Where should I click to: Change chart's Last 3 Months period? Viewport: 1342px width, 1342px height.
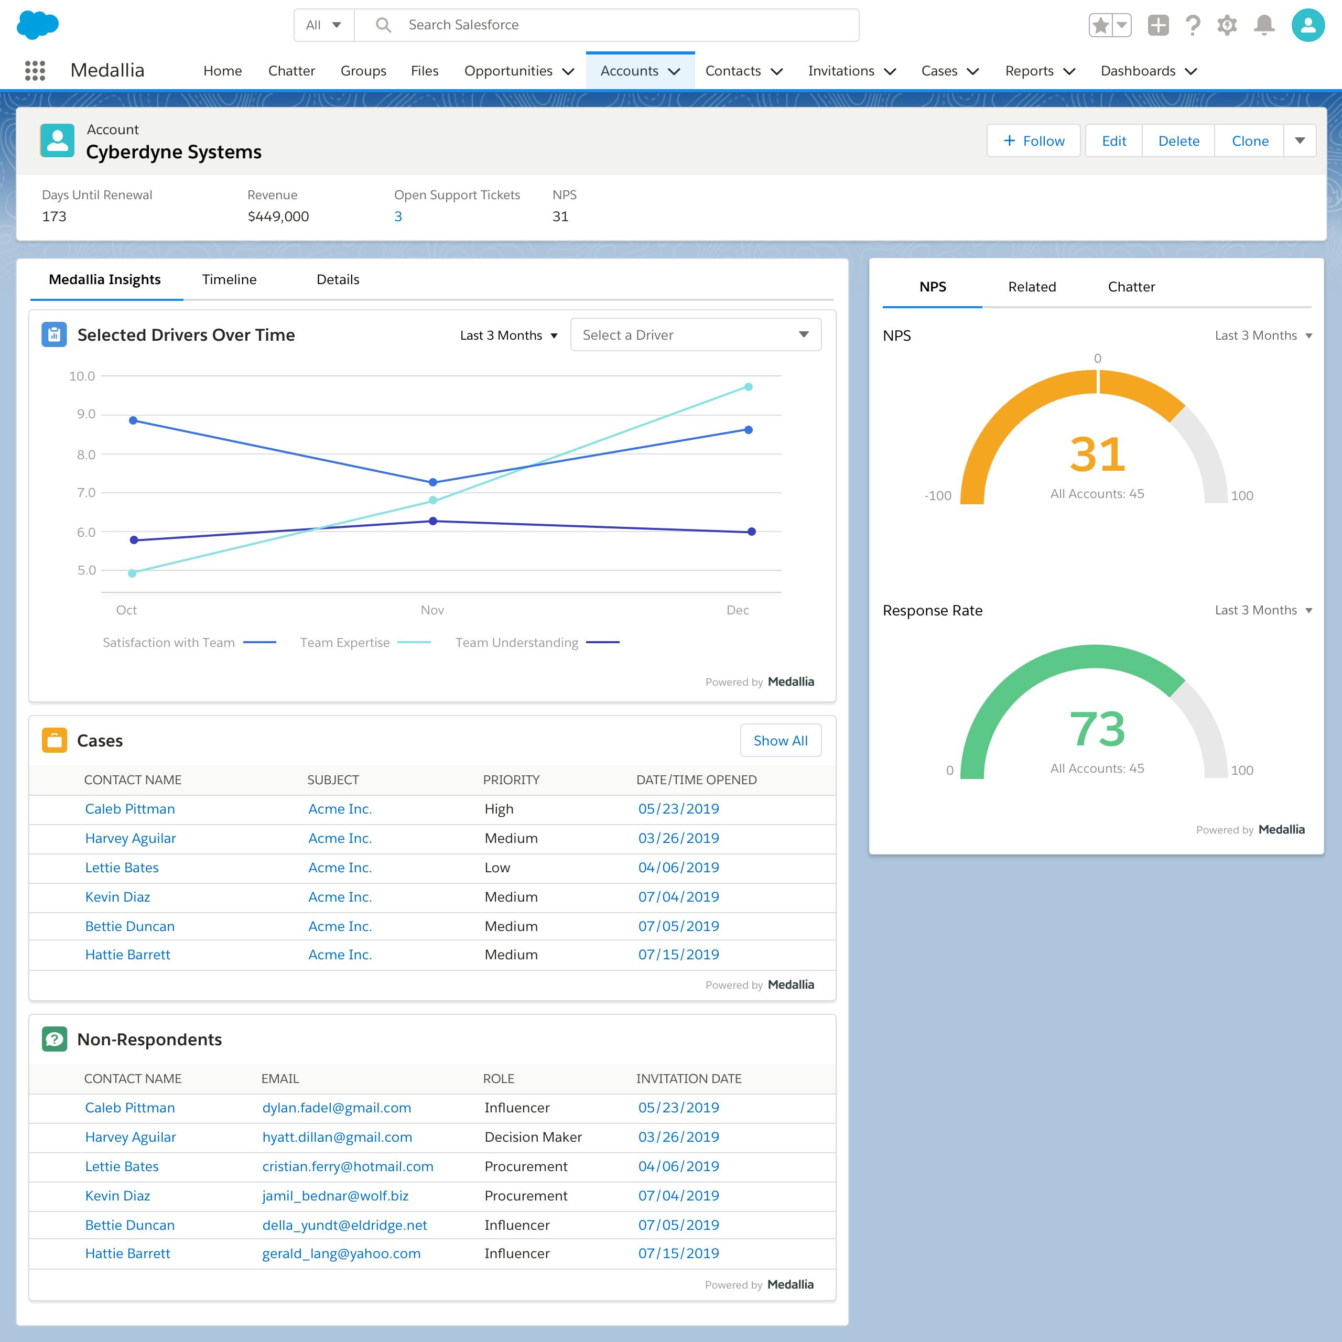pyautogui.click(x=509, y=335)
